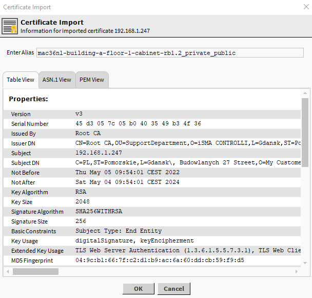
Task: Click the horizontal scrollbar right arrow
Action: tap(297, 271)
